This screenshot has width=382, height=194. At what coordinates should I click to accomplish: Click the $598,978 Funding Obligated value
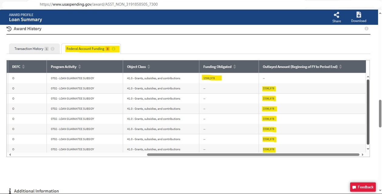tap(209, 78)
